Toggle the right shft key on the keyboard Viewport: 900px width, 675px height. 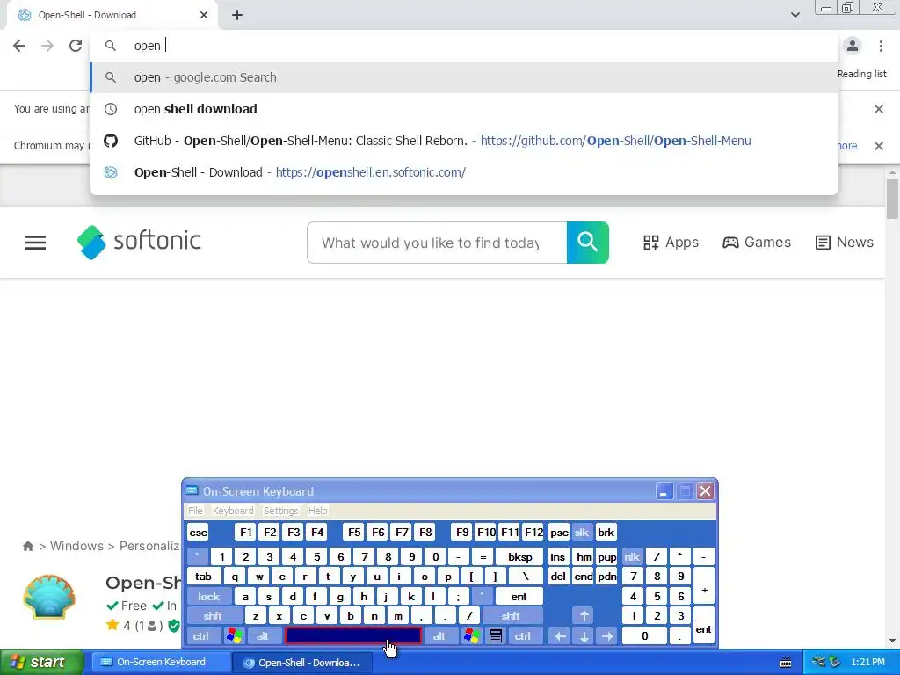click(511, 616)
